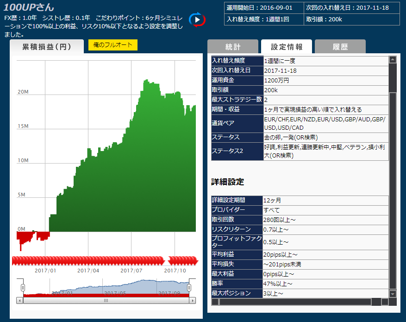
Task: Click the chart navigator right handle
Action: coord(189,288)
